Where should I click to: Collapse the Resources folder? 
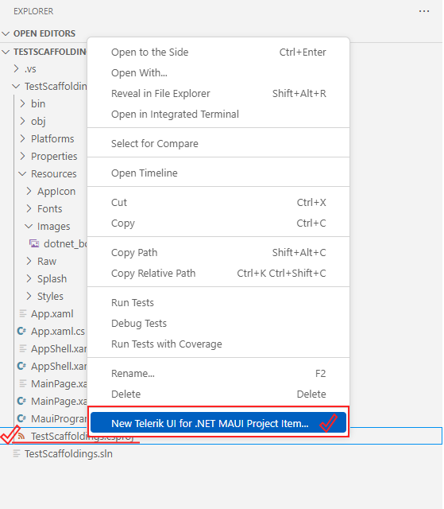click(22, 173)
